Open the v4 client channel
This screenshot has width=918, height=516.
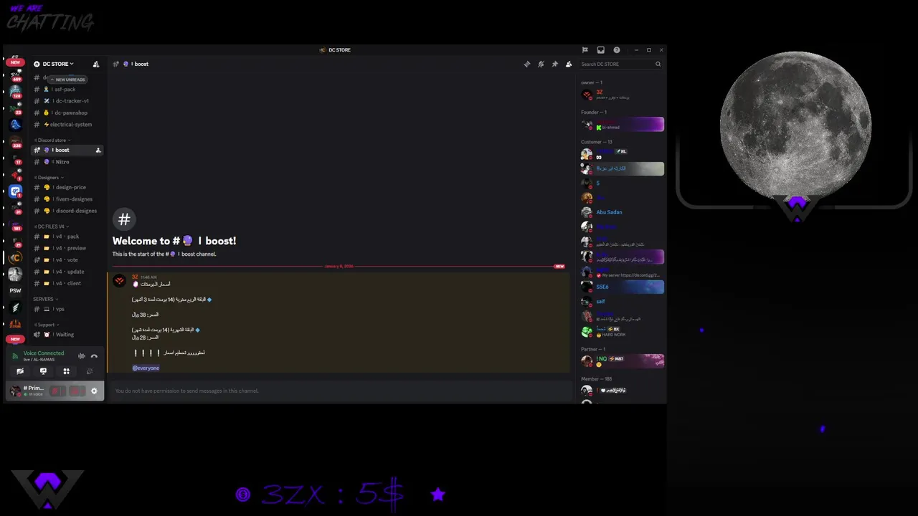(68, 283)
